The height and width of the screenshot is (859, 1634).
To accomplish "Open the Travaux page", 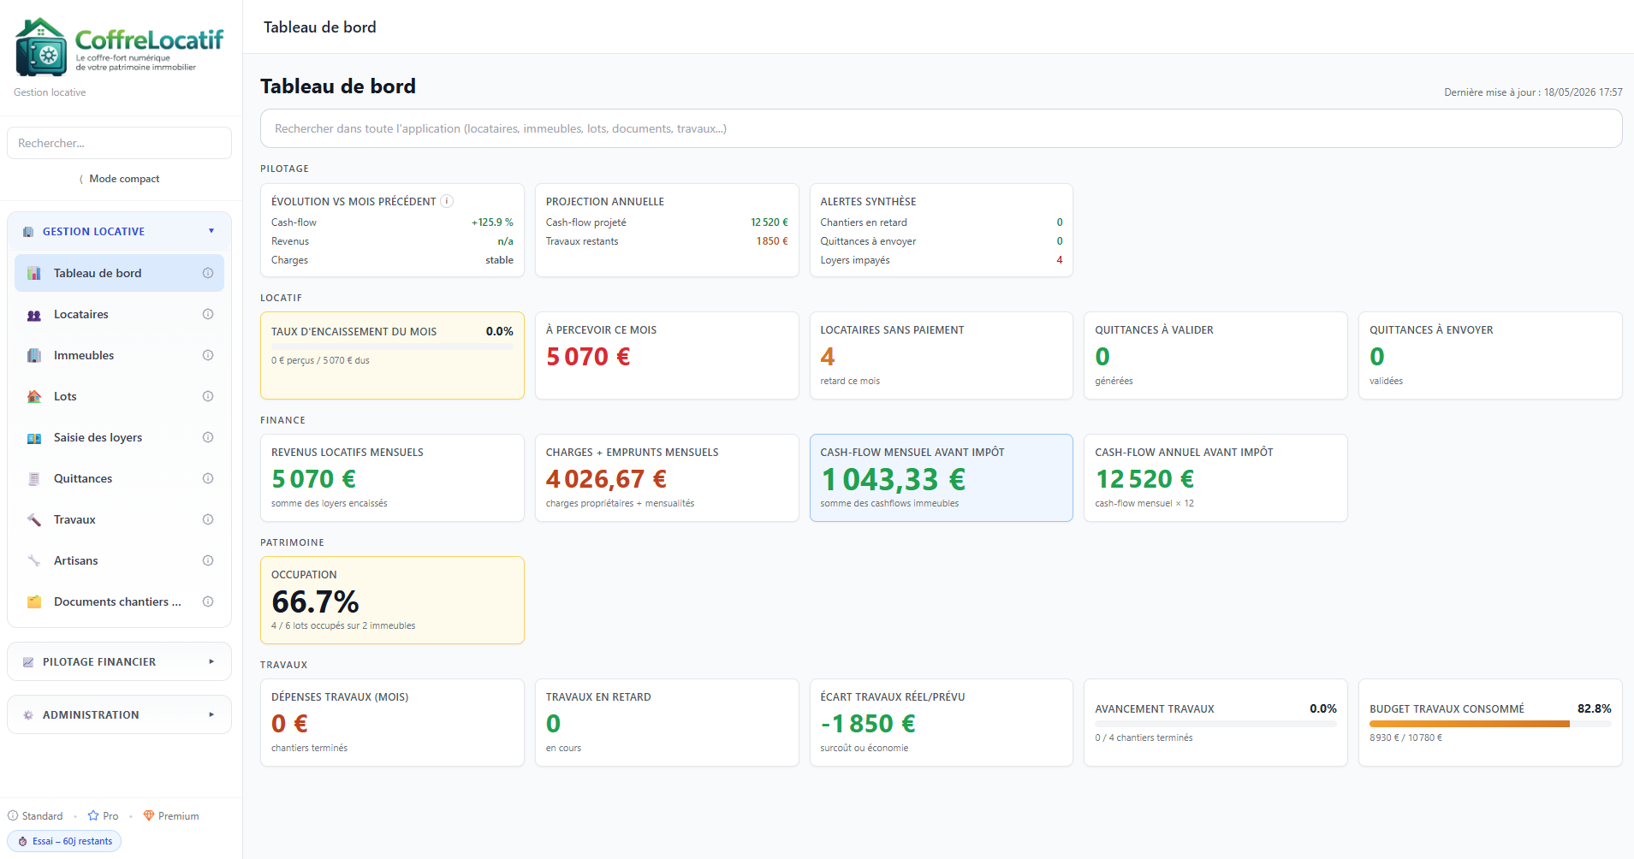I will point(119,519).
